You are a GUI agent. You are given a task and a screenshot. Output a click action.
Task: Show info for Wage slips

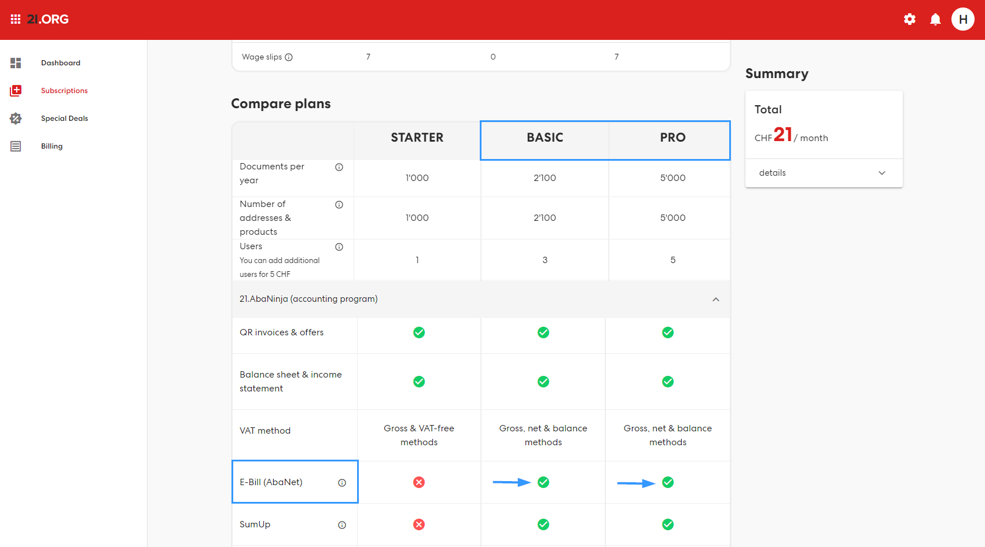pos(289,57)
